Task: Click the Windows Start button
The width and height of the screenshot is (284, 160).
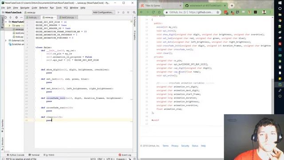Action: 280,3
